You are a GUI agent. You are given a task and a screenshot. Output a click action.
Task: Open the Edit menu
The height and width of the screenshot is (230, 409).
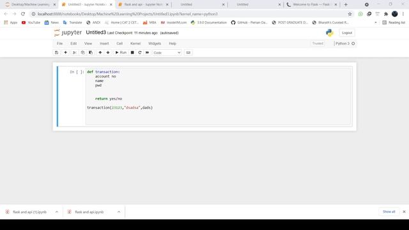(73, 43)
